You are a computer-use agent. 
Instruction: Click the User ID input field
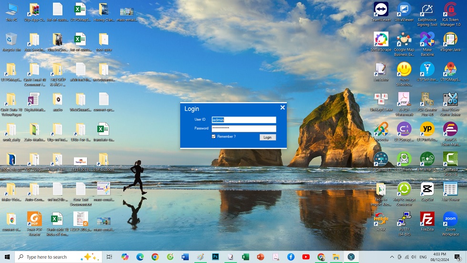pos(244,120)
